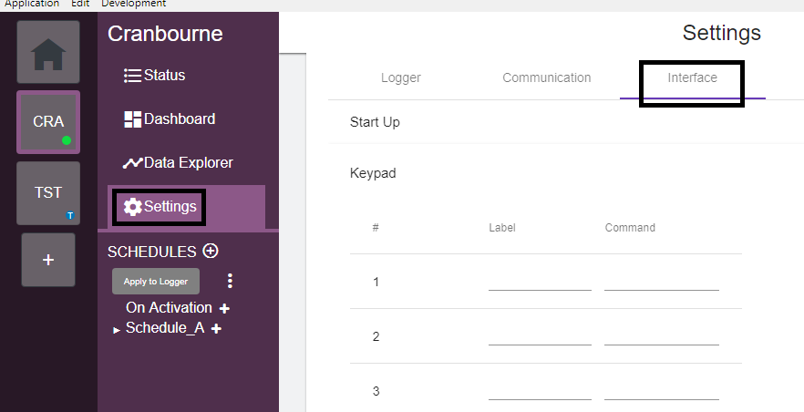This screenshot has width=804, height=412.
Task: Open the Status page
Action: 154,76
